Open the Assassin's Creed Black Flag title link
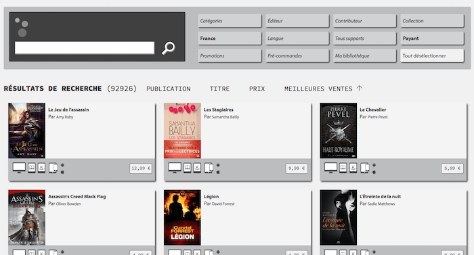Screen dimensions: 474x255 (77, 197)
